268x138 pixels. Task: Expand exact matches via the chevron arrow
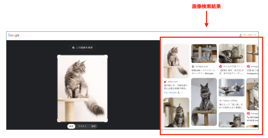point(182,93)
